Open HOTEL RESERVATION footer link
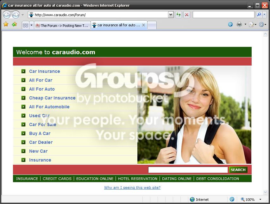270x204 pixels. pyautogui.click(x=138, y=179)
